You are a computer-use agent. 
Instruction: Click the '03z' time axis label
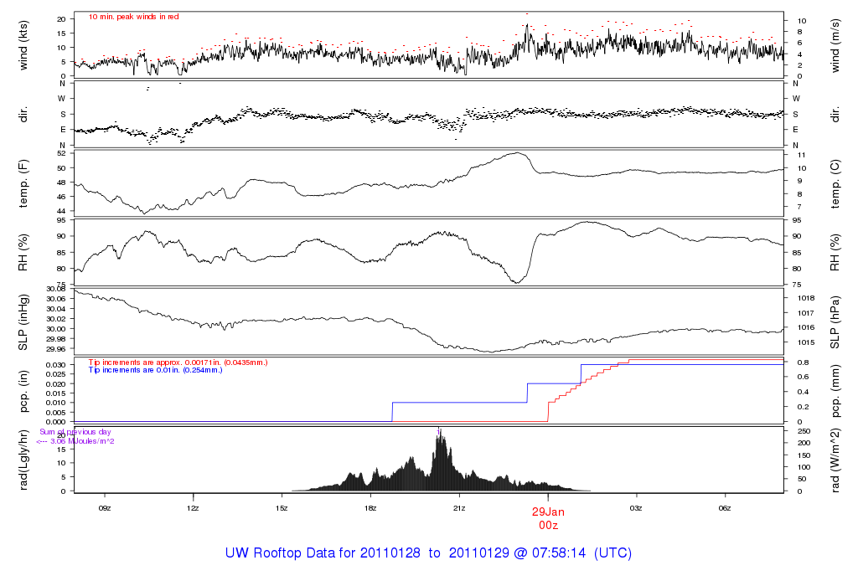click(636, 508)
